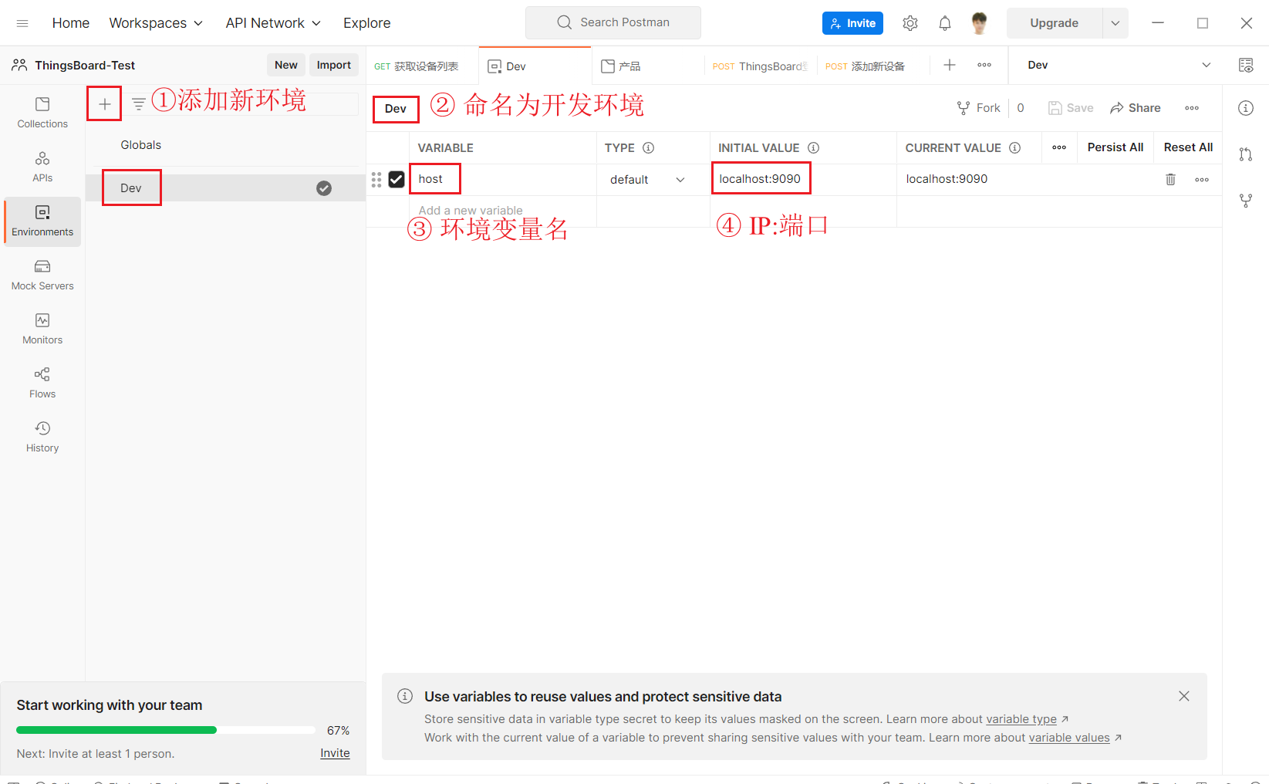Click the TYPE column info icon

(649, 148)
